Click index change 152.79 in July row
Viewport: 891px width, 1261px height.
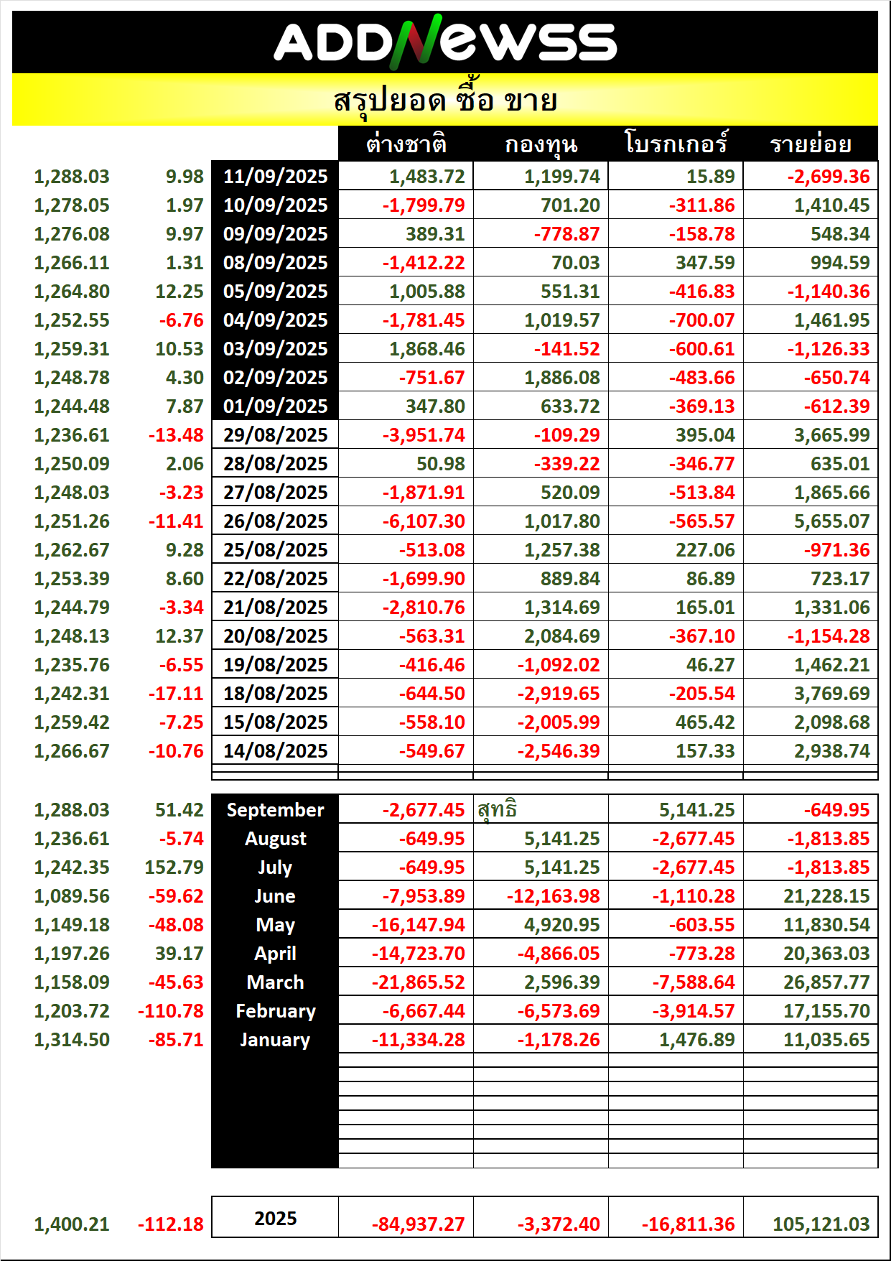click(174, 867)
